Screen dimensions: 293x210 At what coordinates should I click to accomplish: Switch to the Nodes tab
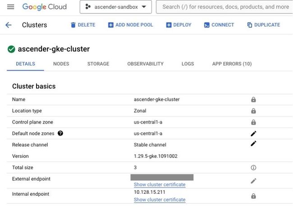click(x=61, y=64)
